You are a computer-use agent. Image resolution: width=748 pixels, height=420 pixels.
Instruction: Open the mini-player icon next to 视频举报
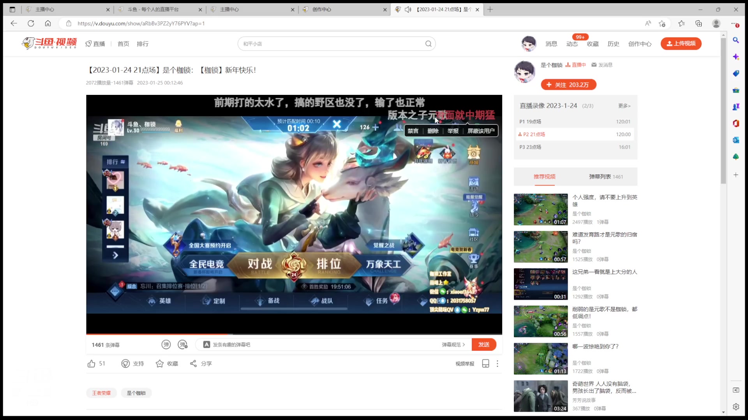(x=485, y=363)
